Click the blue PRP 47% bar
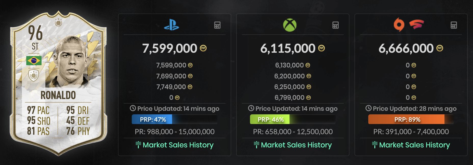The height and width of the screenshot is (165, 473). click(175, 119)
